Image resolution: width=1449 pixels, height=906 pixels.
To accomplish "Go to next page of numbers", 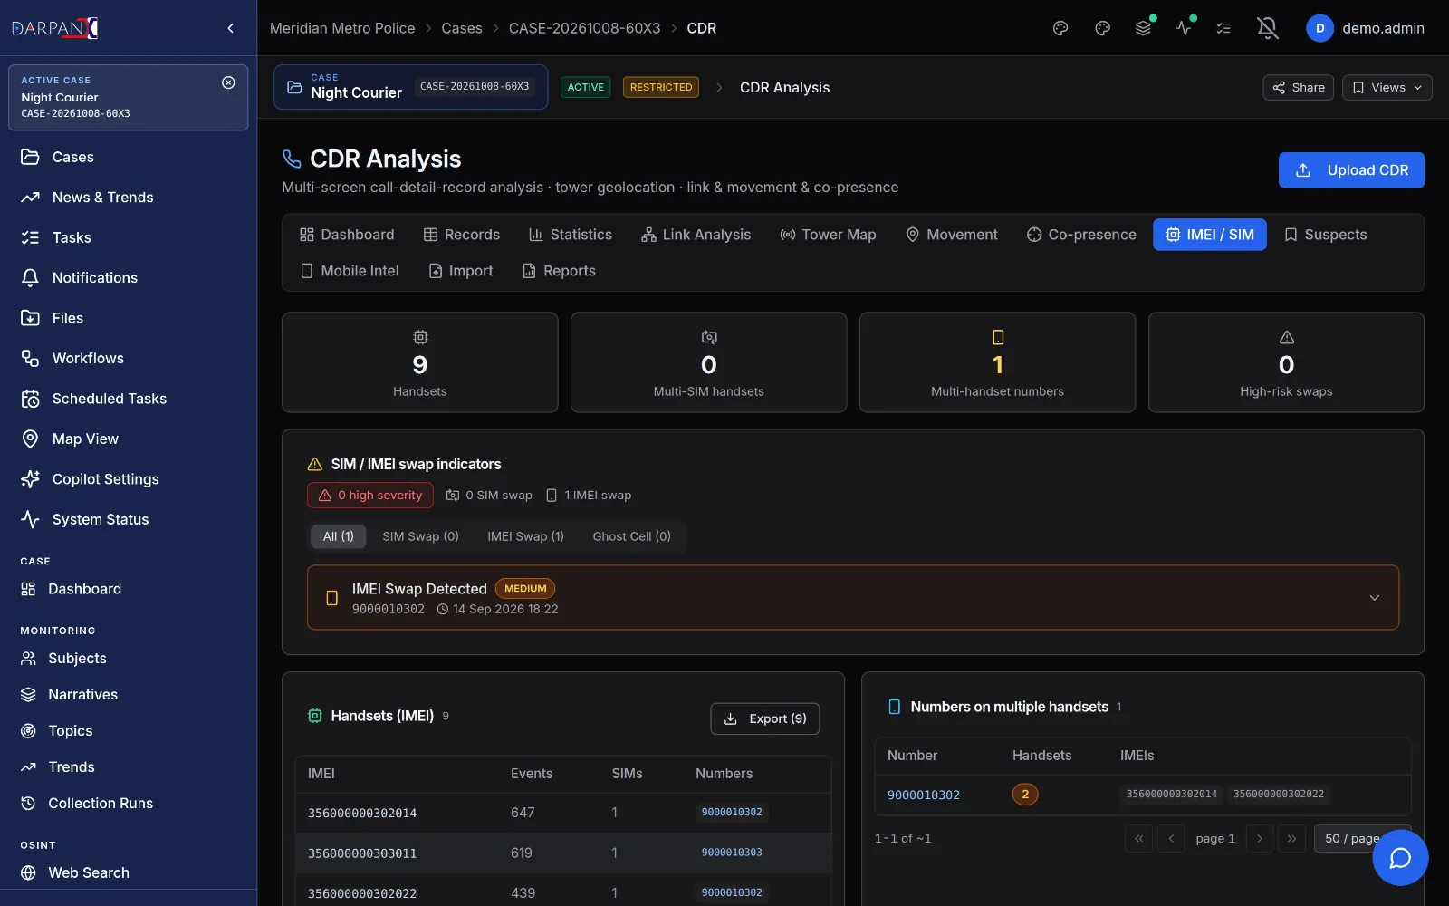I will pyautogui.click(x=1260, y=838).
